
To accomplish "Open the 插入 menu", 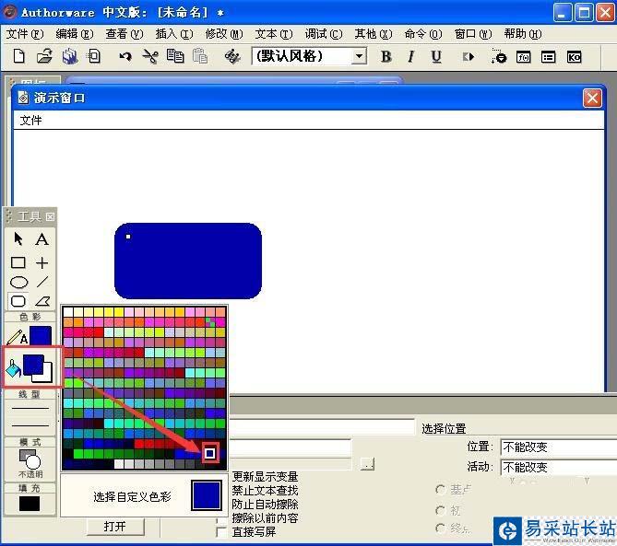I will click(174, 34).
